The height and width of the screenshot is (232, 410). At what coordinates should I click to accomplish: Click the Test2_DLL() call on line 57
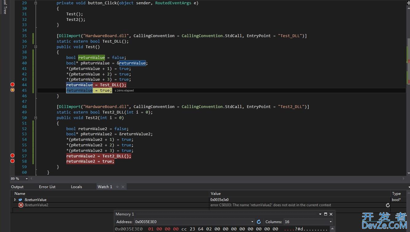[116, 156]
